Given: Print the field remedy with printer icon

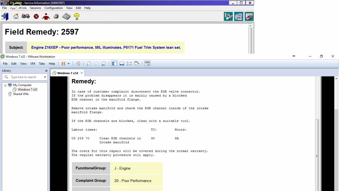Looking at the screenshot, I should click(56, 16).
